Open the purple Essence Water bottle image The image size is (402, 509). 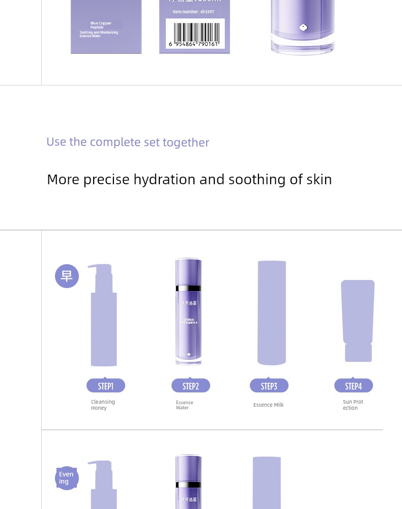pos(188,312)
